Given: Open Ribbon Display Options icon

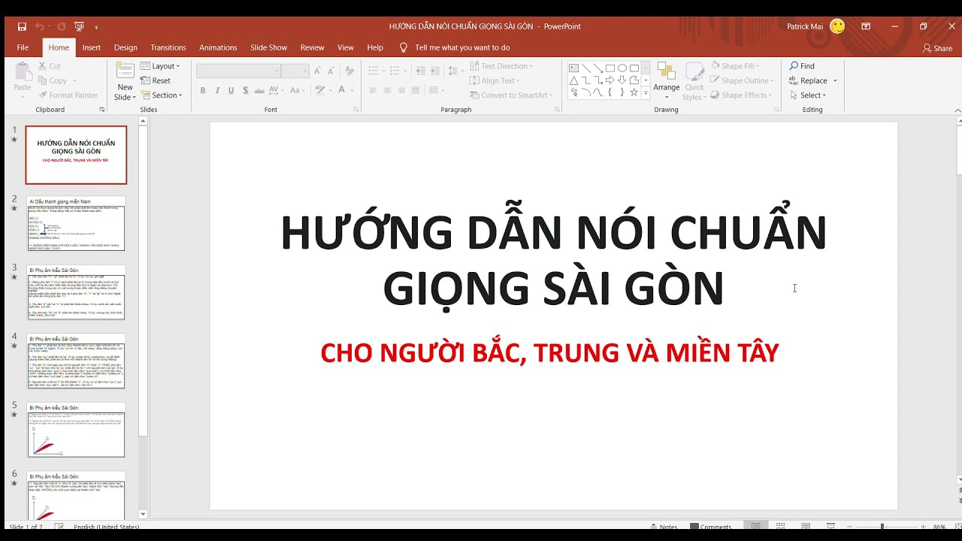Looking at the screenshot, I should click(866, 26).
